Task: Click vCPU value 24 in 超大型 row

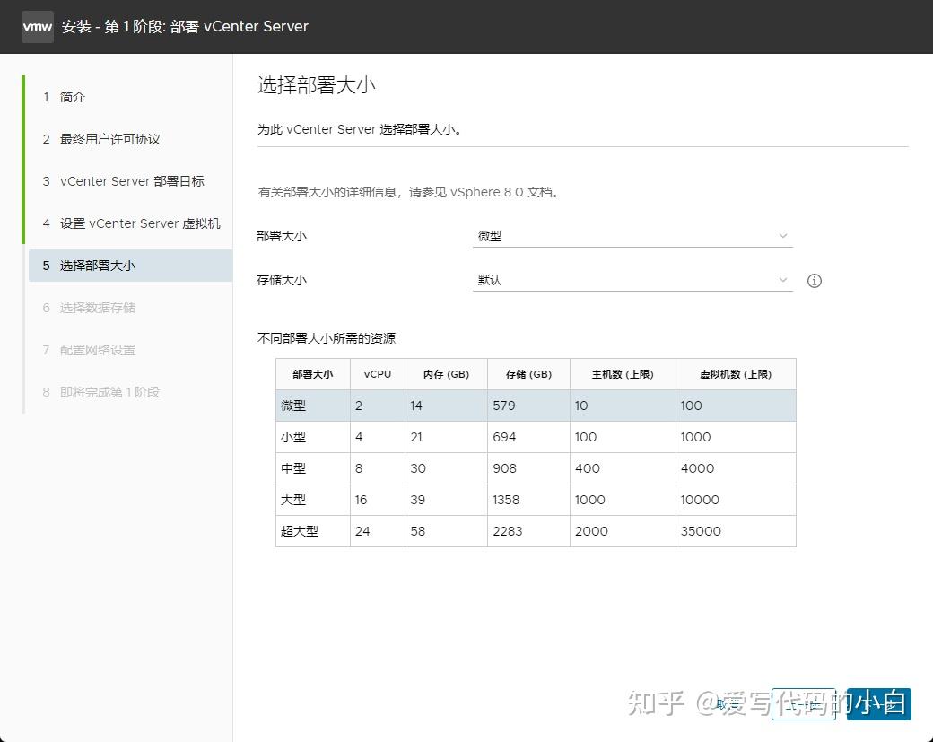Action: click(362, 531)
